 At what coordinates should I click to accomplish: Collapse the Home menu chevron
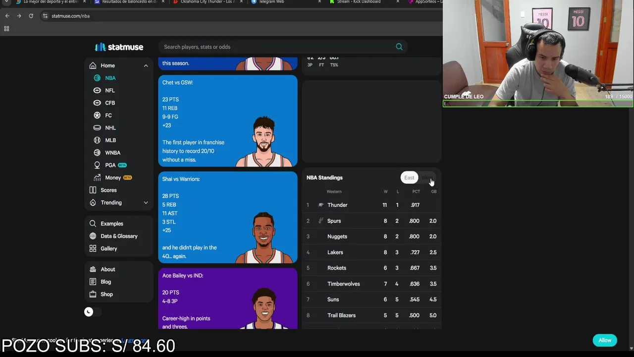146,65
